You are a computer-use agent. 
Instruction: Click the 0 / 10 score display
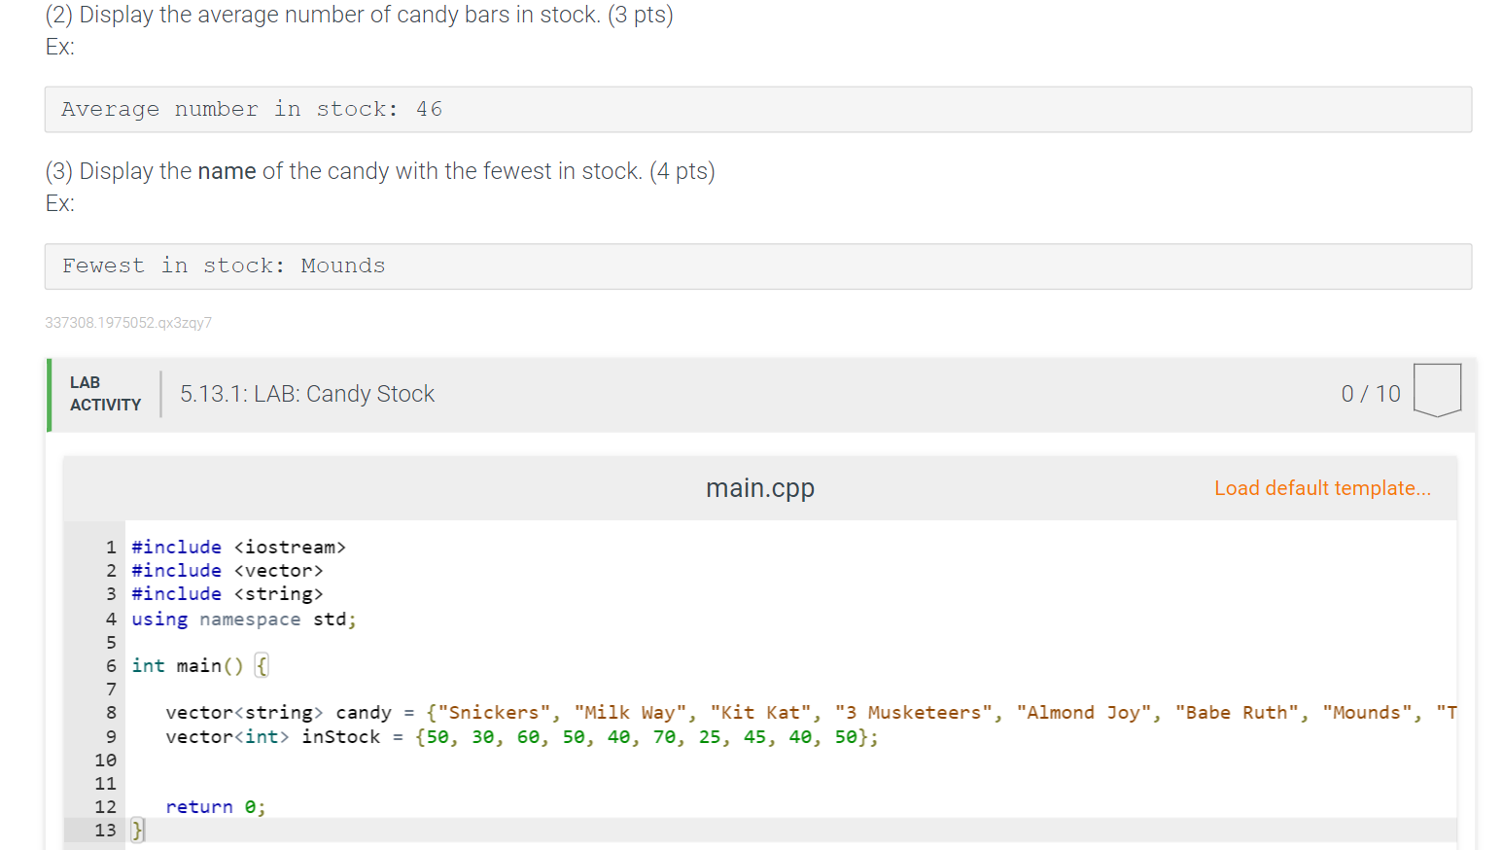click(1371, 393)
